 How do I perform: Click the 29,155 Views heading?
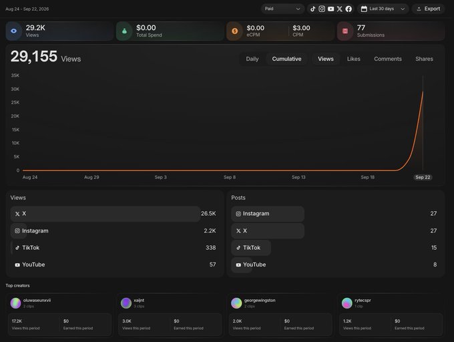45,57
